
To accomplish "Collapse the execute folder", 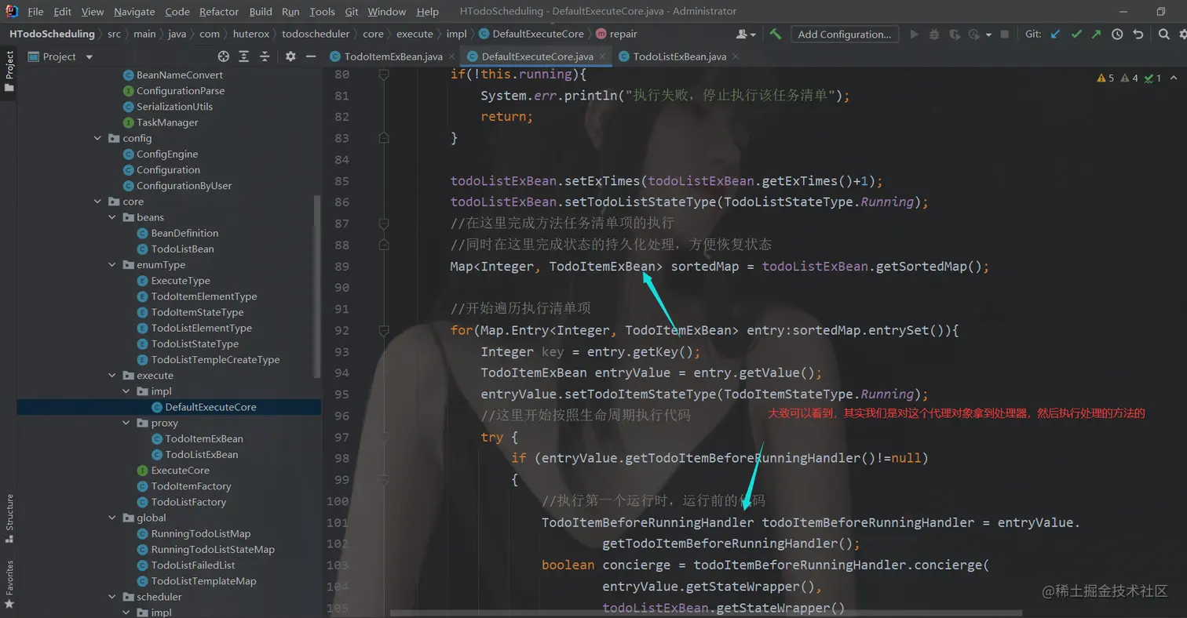I will pyautogui.click(x=112, y=376).
